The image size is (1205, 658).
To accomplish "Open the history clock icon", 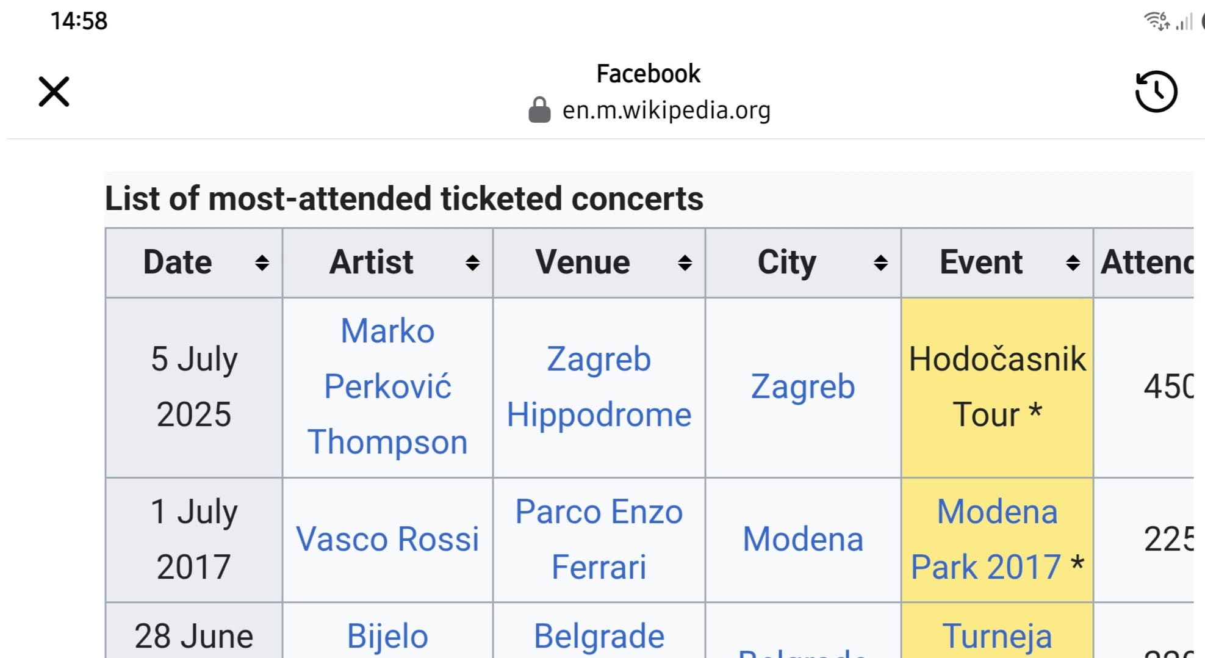I will (x=1156, y=92).
